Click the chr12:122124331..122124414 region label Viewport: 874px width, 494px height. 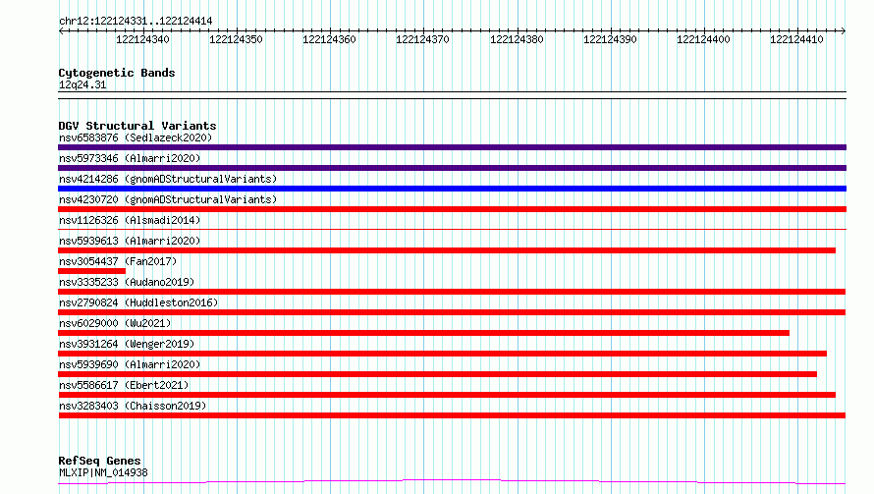click(x=136, y=22)
